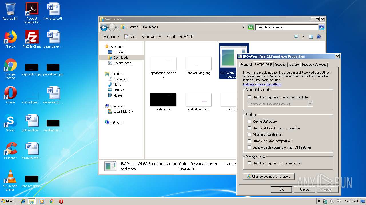Click E-mail in the Explorer toolbar
Image resolution: width=366 pixels, height=205 pixels.
click(x=171, y=37)
